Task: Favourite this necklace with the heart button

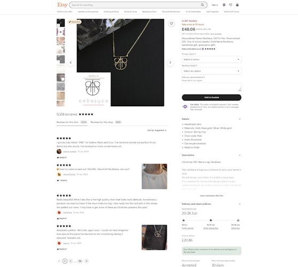Action: click(x=171, y=23)
